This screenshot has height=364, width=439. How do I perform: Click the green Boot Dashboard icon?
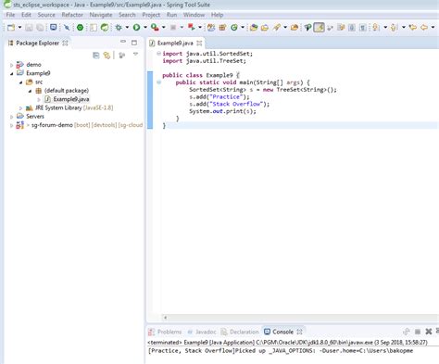pyautogui.click(x=80, y=28)
